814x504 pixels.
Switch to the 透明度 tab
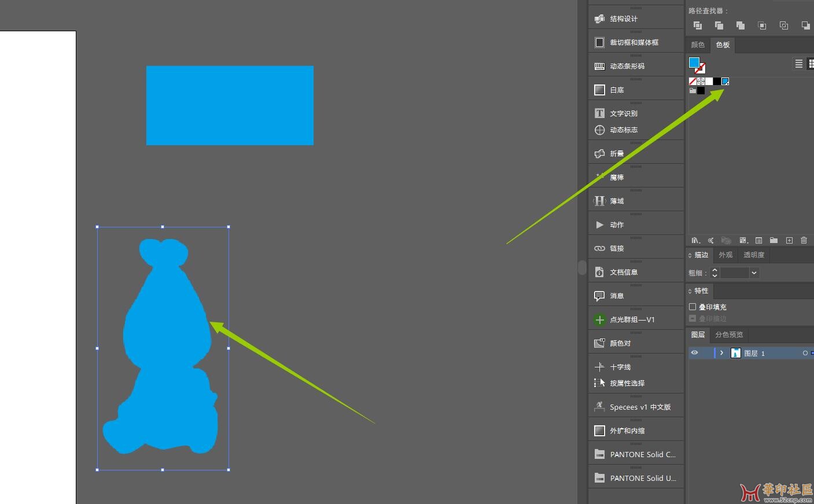754,255
